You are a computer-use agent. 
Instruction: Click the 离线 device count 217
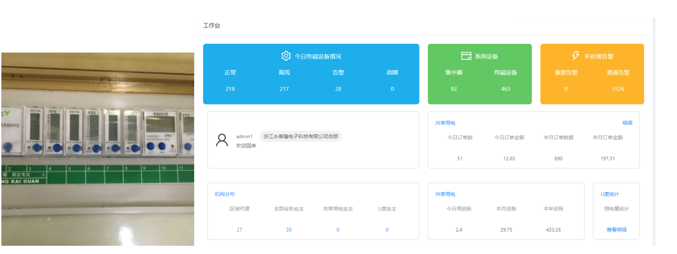point(284,89)
